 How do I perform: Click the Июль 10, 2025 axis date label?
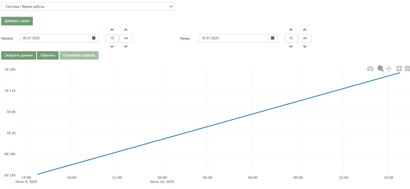click(x=162, y=182)
